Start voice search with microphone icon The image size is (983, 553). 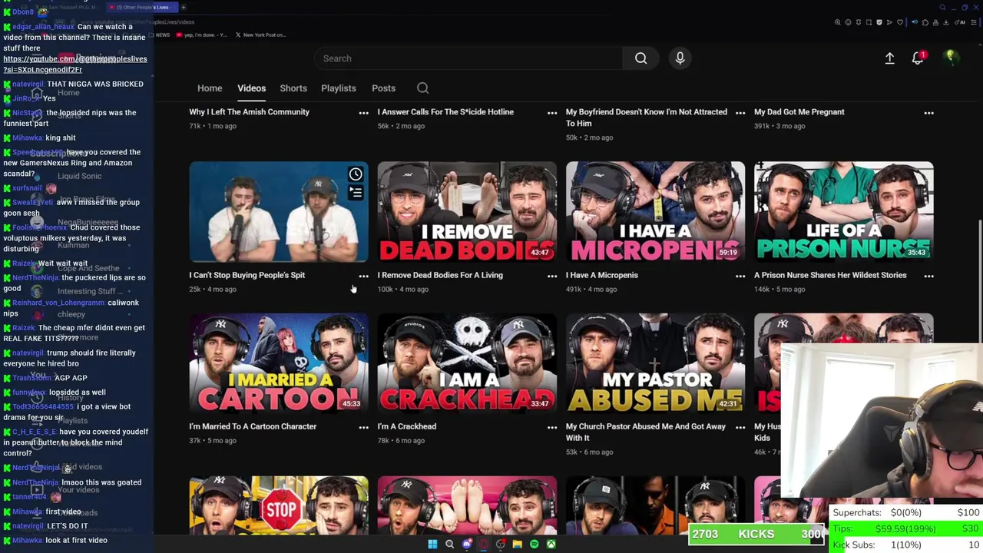click(680, 58)
